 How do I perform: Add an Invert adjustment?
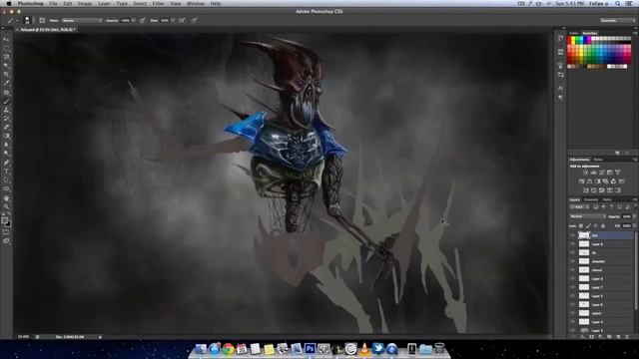[x=586, y=190]
